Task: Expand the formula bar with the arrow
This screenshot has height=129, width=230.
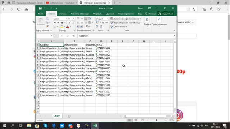Action: [x=174, y=36]
